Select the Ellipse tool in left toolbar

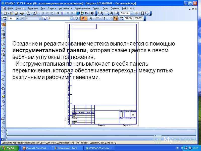(3, 88)
